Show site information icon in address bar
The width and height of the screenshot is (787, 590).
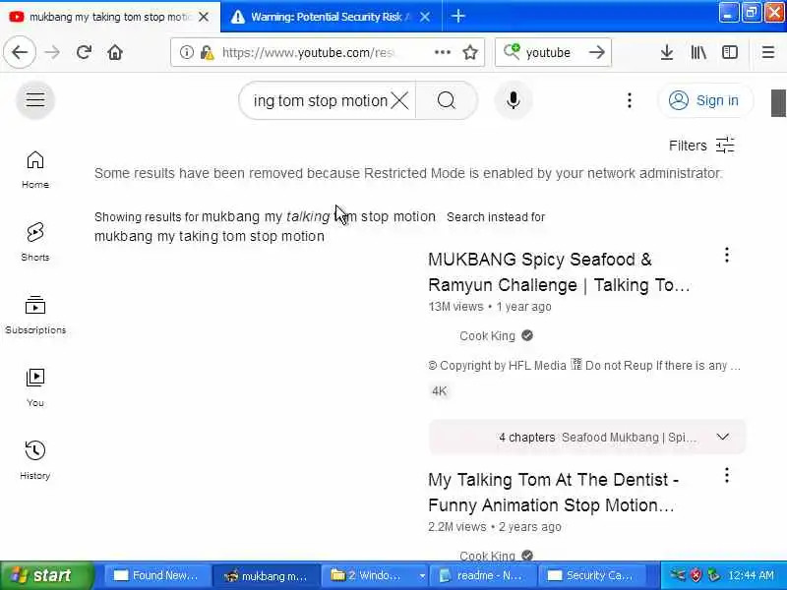click(x=186, y=52)
